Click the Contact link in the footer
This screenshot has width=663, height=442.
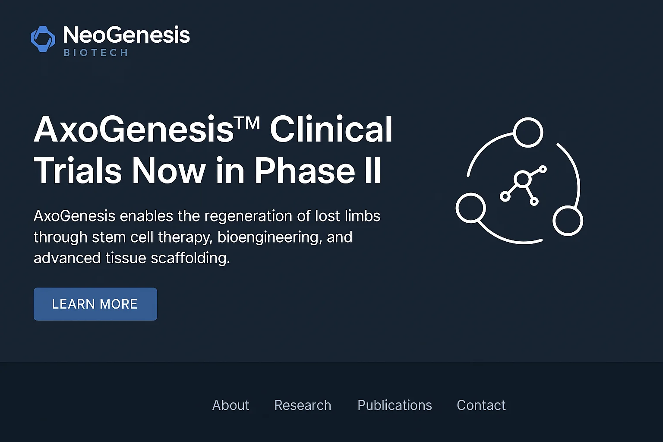point(481,405)
